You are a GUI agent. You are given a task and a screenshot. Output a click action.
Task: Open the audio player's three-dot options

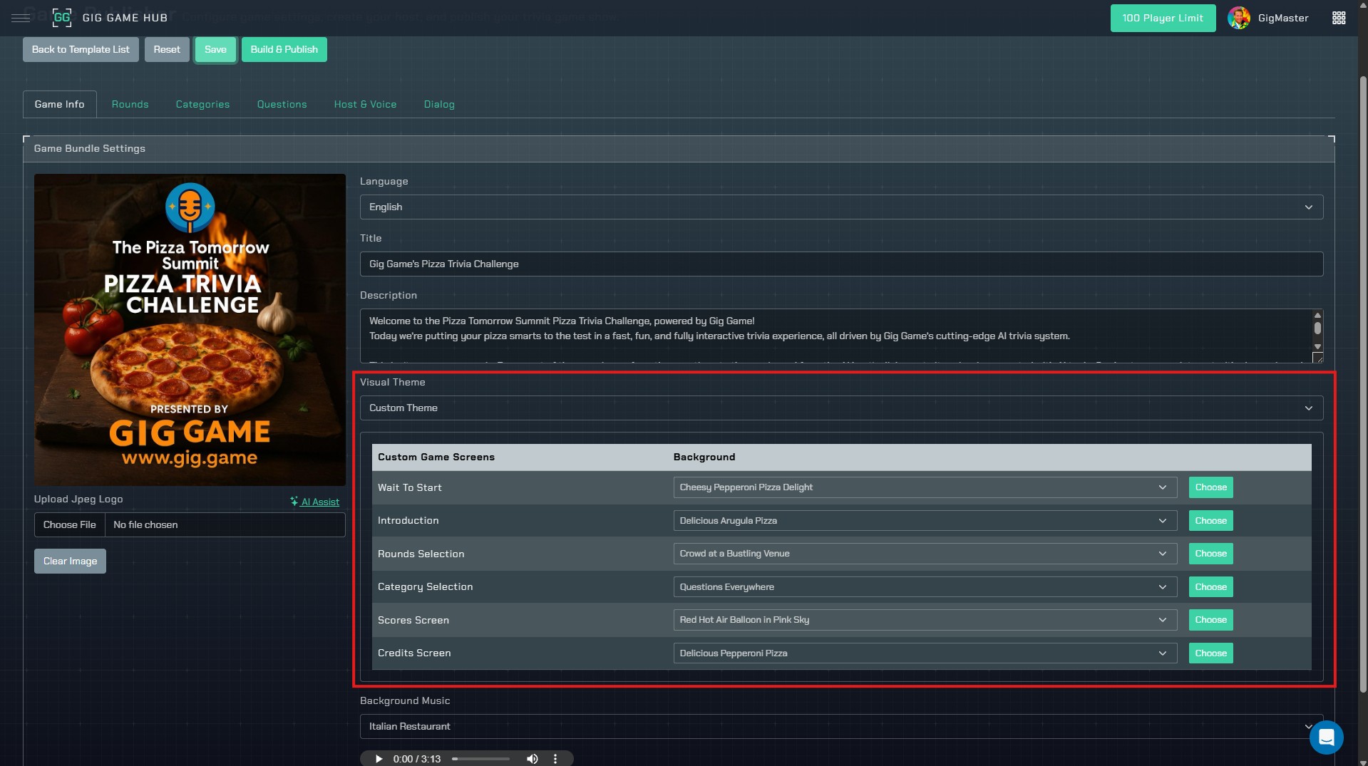point(555,758)
